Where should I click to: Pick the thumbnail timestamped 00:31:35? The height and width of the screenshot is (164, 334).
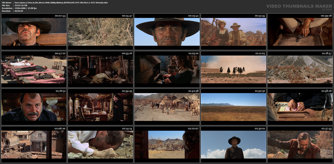click(x=234, y=32)
